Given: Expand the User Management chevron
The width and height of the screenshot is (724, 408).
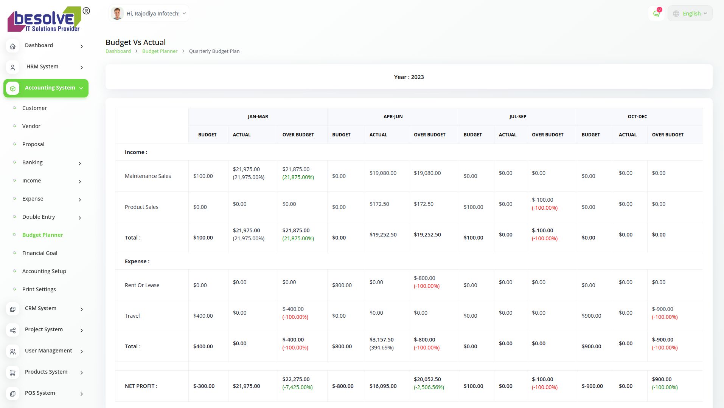Looking at the screenshot, I should point(82,351).
